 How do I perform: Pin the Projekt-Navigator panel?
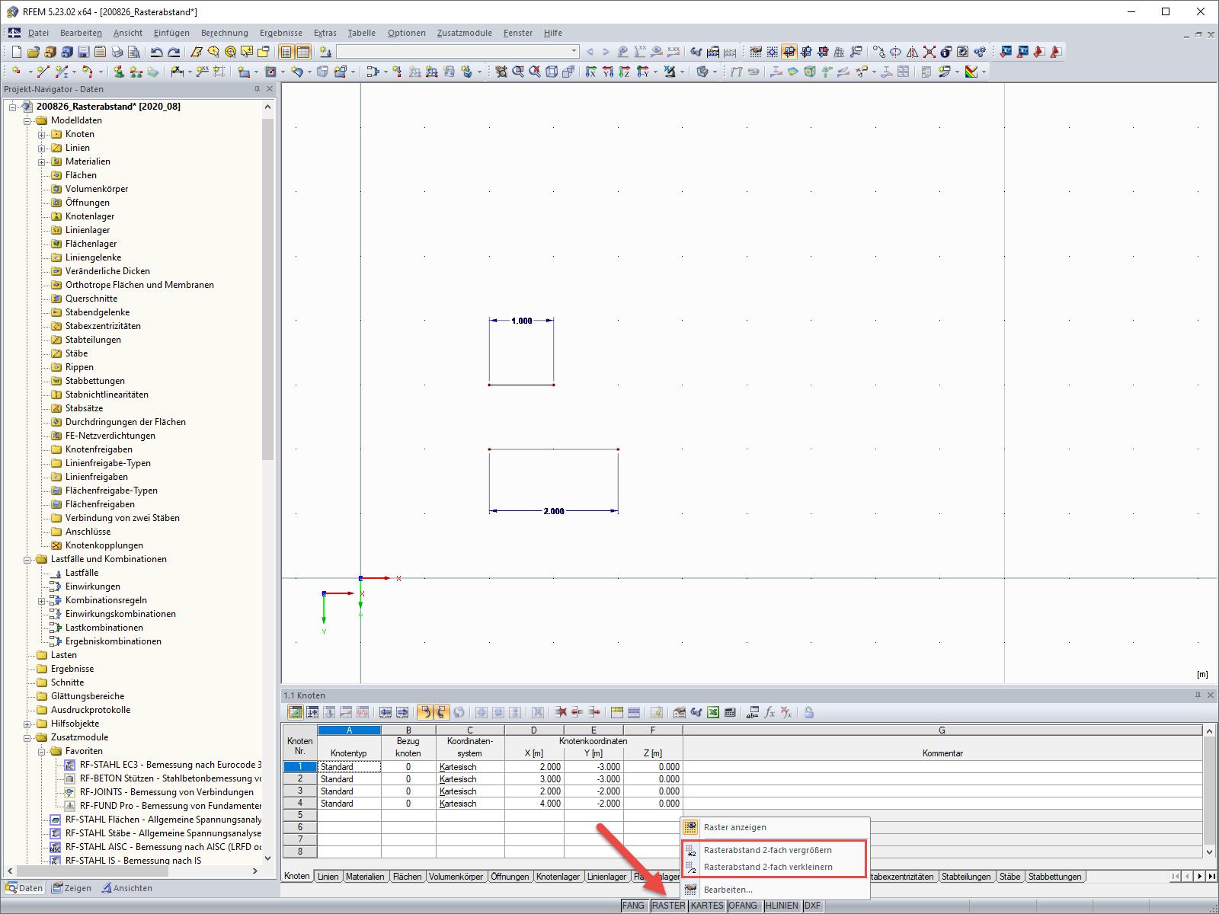(257, 89)
